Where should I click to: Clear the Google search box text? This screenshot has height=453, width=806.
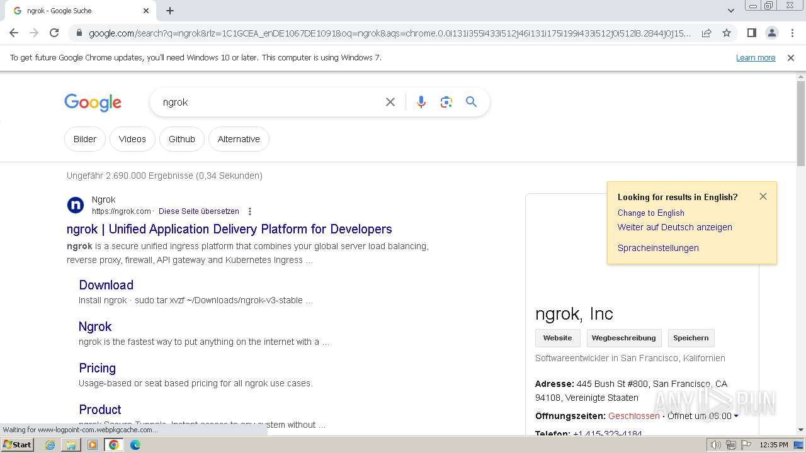[390, 102]
